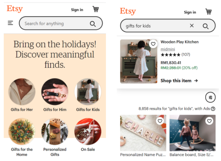
Task: Click the search magnifier in empty search bar
Action: (93, 24)
